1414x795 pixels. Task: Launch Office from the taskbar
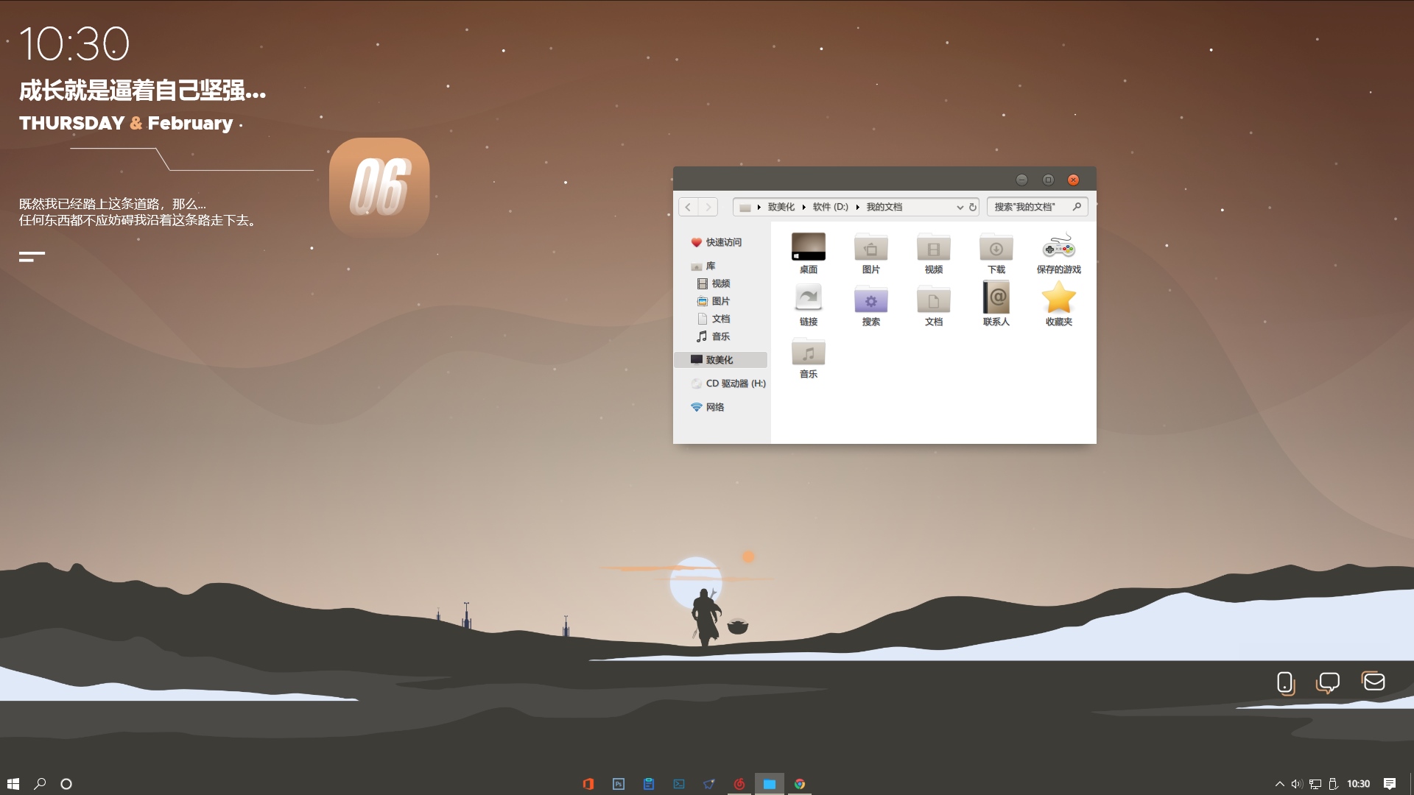[588, 784]
